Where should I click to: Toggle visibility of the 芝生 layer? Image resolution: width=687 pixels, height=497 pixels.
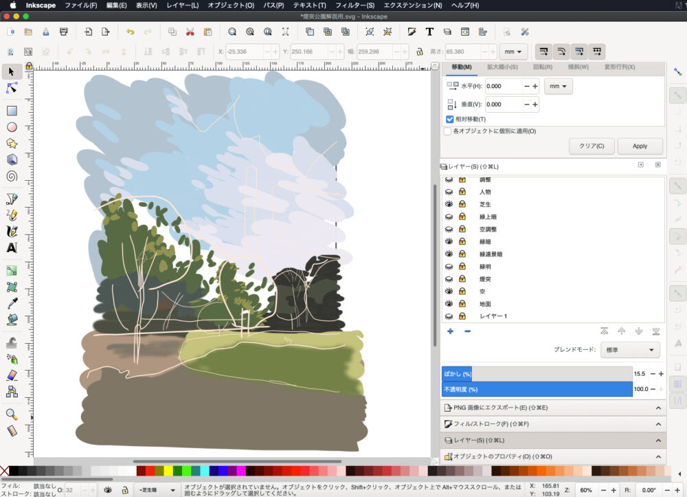click(449, 204)
